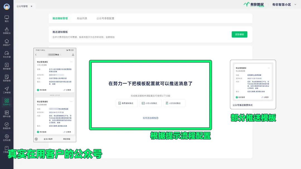Go to 房屋住户 module
301x169 pixels.
coord(7,43)
